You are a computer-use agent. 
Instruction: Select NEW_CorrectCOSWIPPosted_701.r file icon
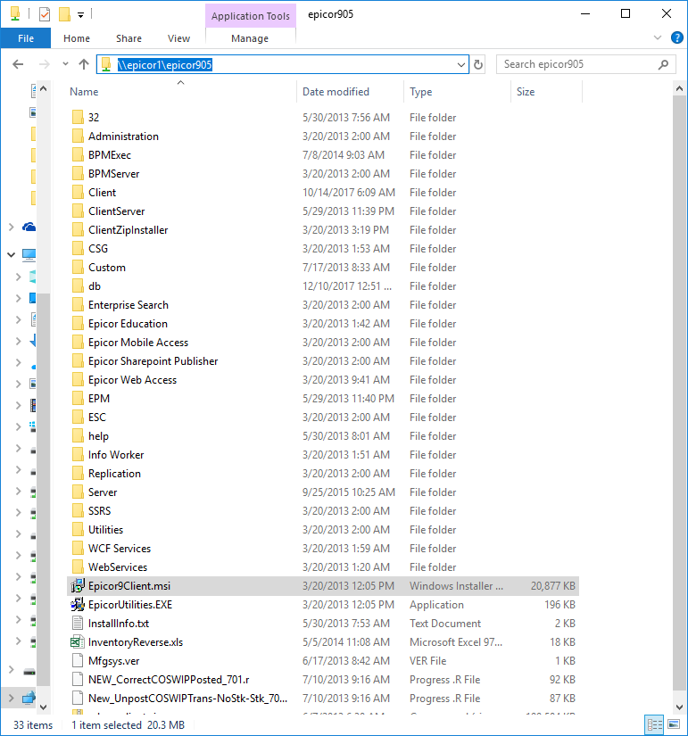coord(78,680)
